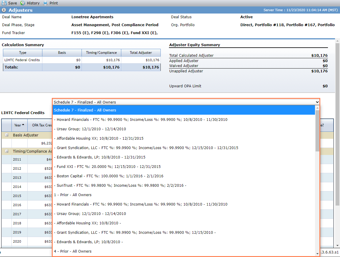Choose Affordable Housing XX; 10/8/2010 - open-ended option
The width and height of the screenshot is (340, 257).
coord(184,223)
